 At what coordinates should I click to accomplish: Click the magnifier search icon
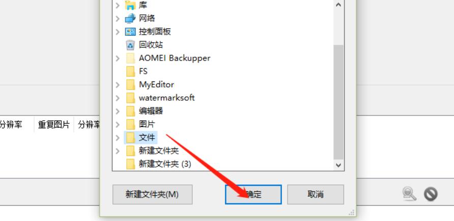click(409, 194)
